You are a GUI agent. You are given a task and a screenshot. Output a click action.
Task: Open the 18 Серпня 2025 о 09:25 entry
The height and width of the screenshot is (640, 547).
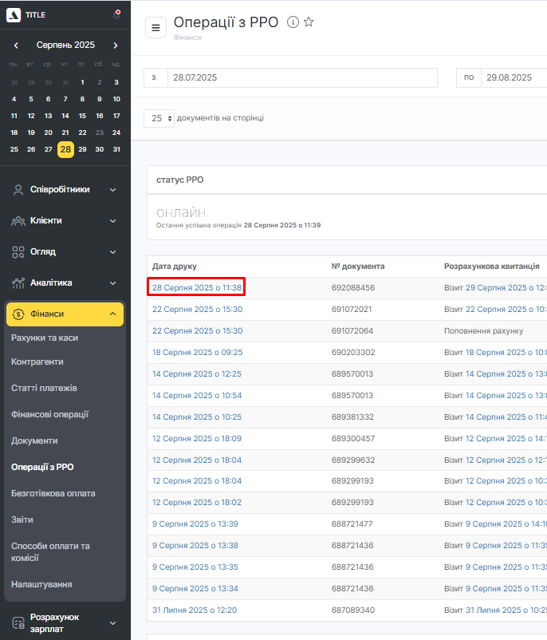coord(197,352)
